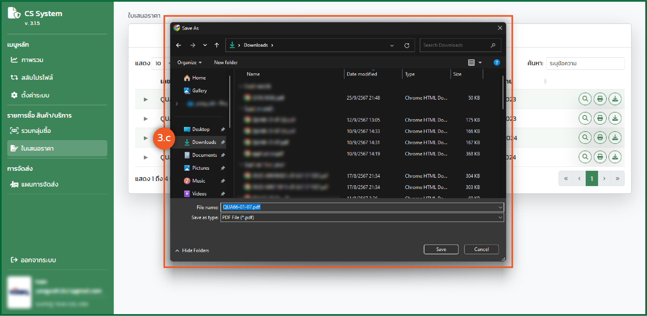Select Gallery in the navigation pane
The image size is (647, 316).
[199, 91]
